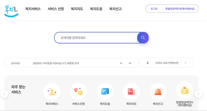This screenshot has height=111, width=207.
Task: Click the 복지지도 label under building icon
Action: tap(132, 104)
